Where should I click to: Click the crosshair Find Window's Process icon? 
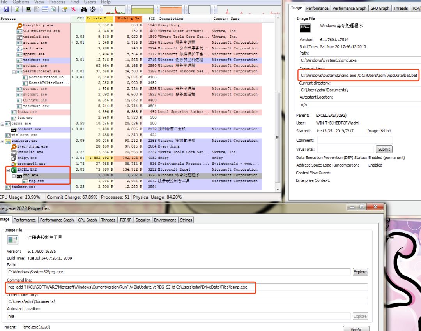pyautogui.click(x=92, y=9)
